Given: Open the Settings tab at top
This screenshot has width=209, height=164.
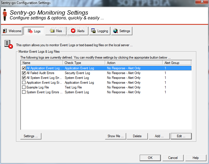Looking at the screenshot, I should coord(122,31).
